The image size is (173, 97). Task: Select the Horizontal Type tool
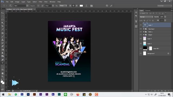tap(2, 63)
